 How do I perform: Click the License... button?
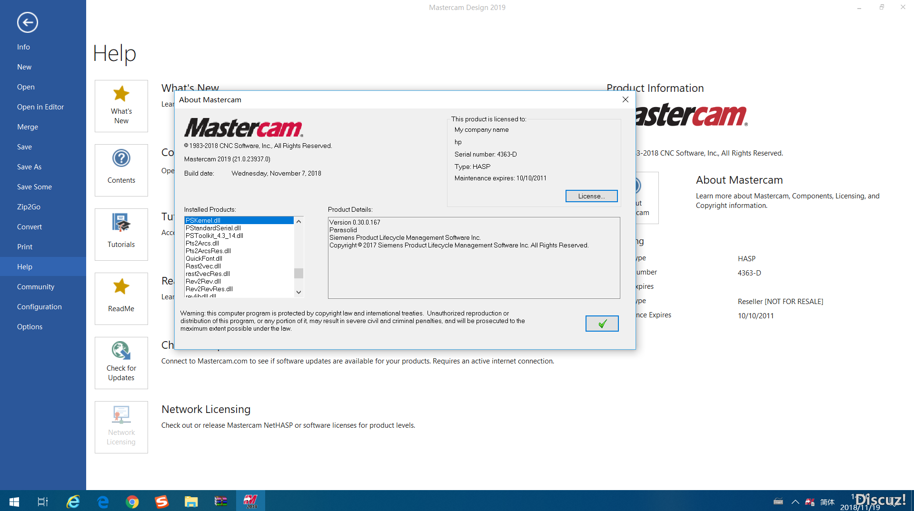(x=592, y=196)
